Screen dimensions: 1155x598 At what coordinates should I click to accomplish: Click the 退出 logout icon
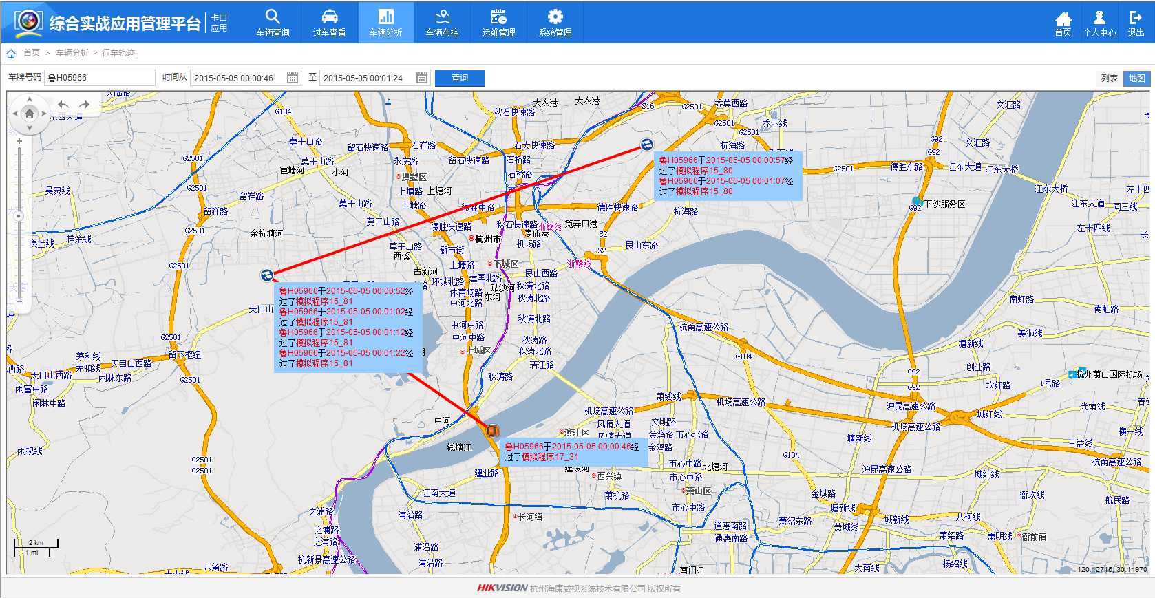[x=1136, y=22]
